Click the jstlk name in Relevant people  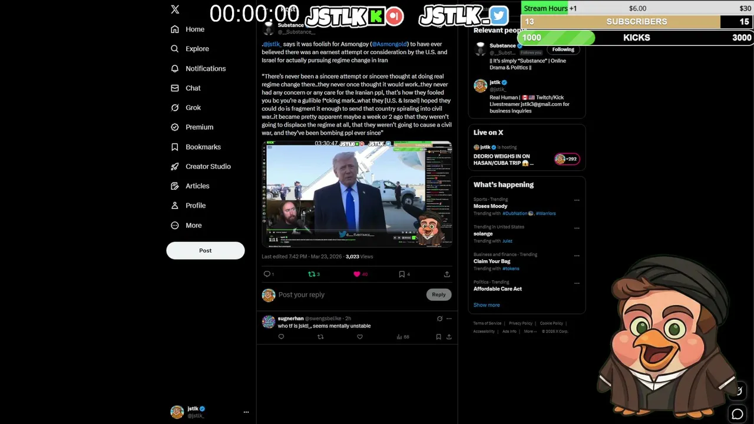pos(495,82)
